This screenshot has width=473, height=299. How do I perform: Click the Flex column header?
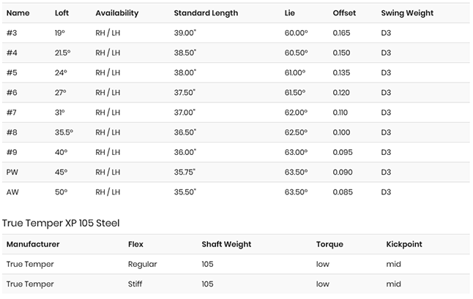[x=135, y=244]
